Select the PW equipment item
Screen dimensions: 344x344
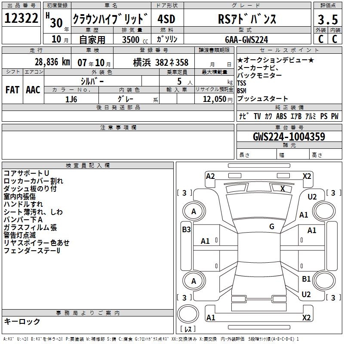point(335,116)
